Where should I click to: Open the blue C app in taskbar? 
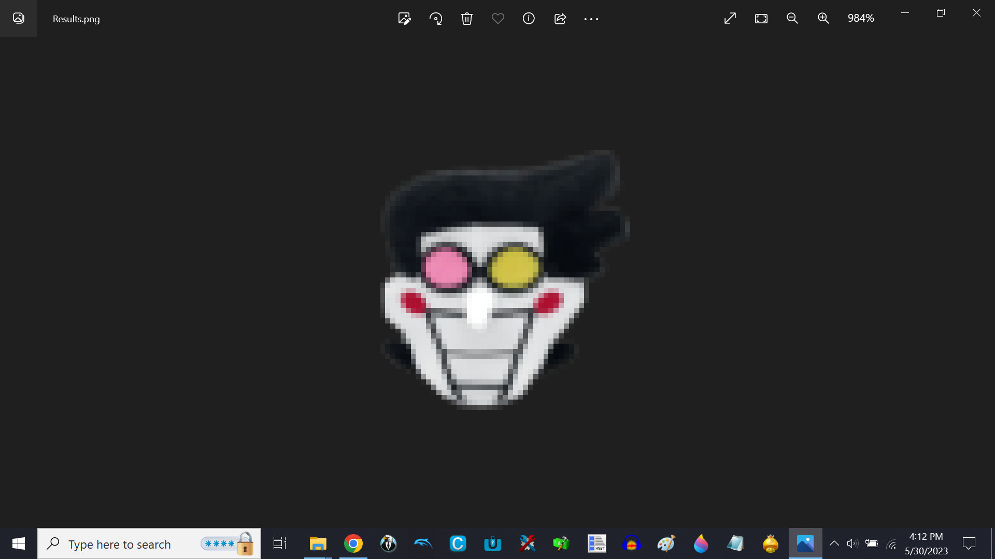[x=458, y=543]
